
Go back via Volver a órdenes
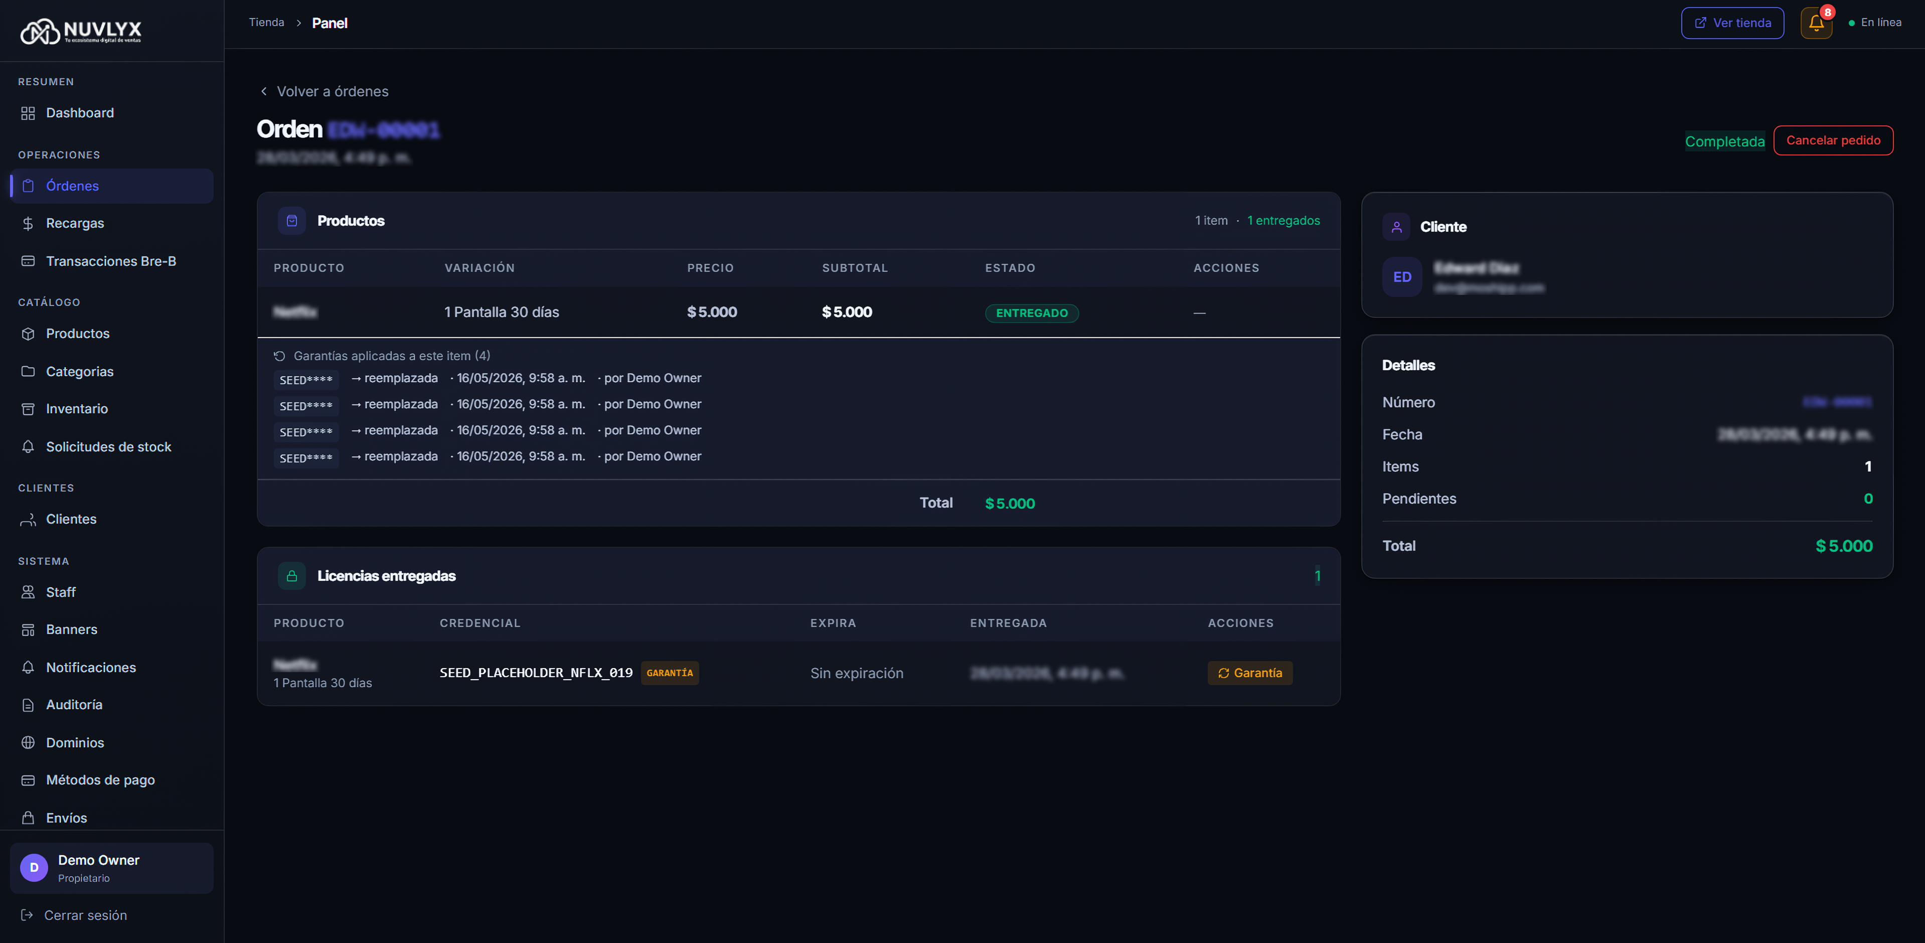(x=325, y=91)
